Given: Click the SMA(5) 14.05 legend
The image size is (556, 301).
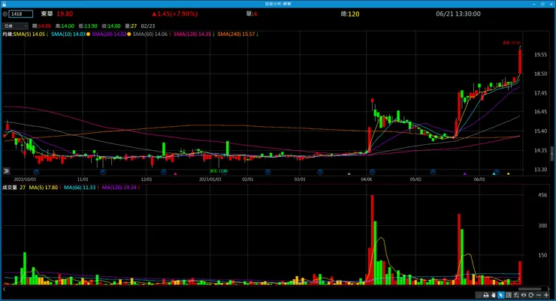Looking at the screenshot, I should (x=31, y=35).
